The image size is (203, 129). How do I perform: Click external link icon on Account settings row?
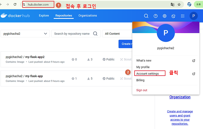click(194, 74)
